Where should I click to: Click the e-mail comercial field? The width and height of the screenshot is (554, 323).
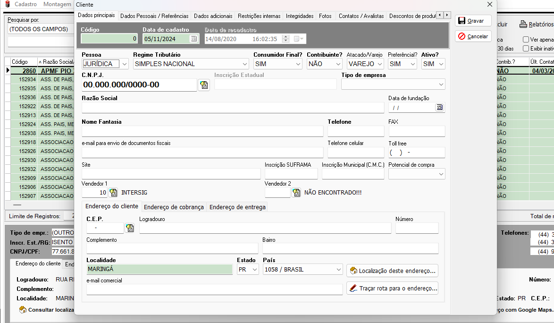coord(214,289)
